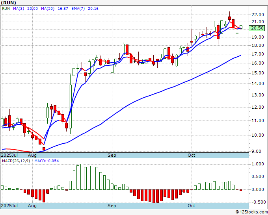268x215 pixels.
Task: Click the RUN ticker title
Action: tap(9, 3)
